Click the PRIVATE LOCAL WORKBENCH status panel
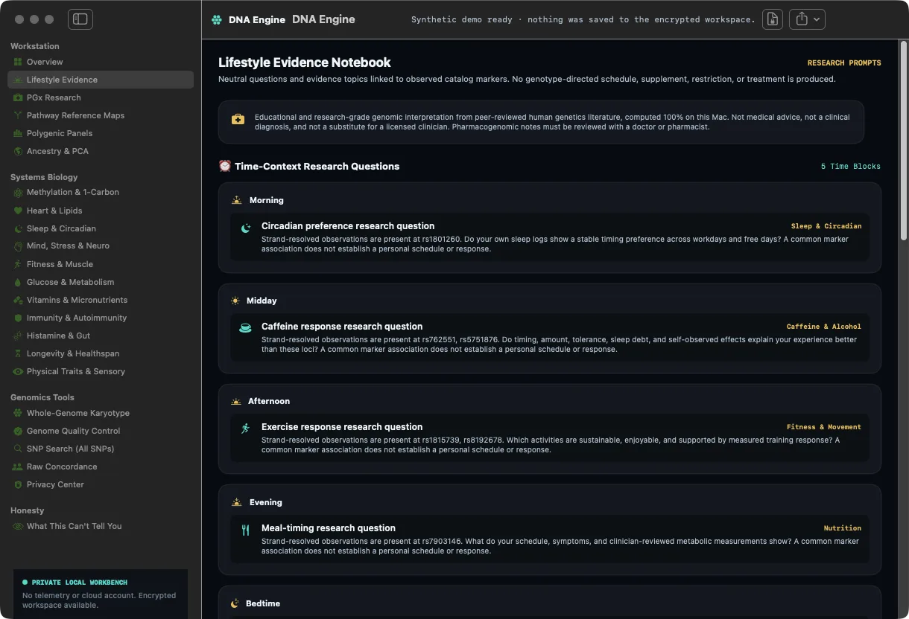Image resolution: width=909 pixels, height=619 pixels. point(101,594)
